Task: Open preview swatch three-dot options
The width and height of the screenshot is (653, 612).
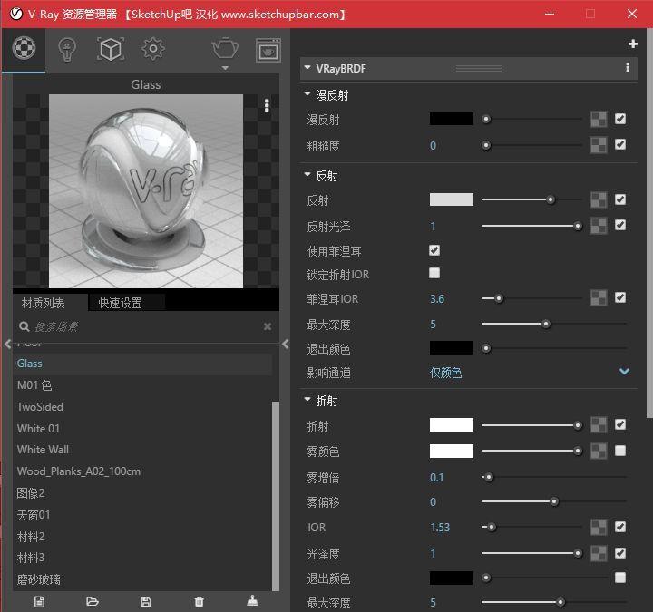Action: point(267,105)
